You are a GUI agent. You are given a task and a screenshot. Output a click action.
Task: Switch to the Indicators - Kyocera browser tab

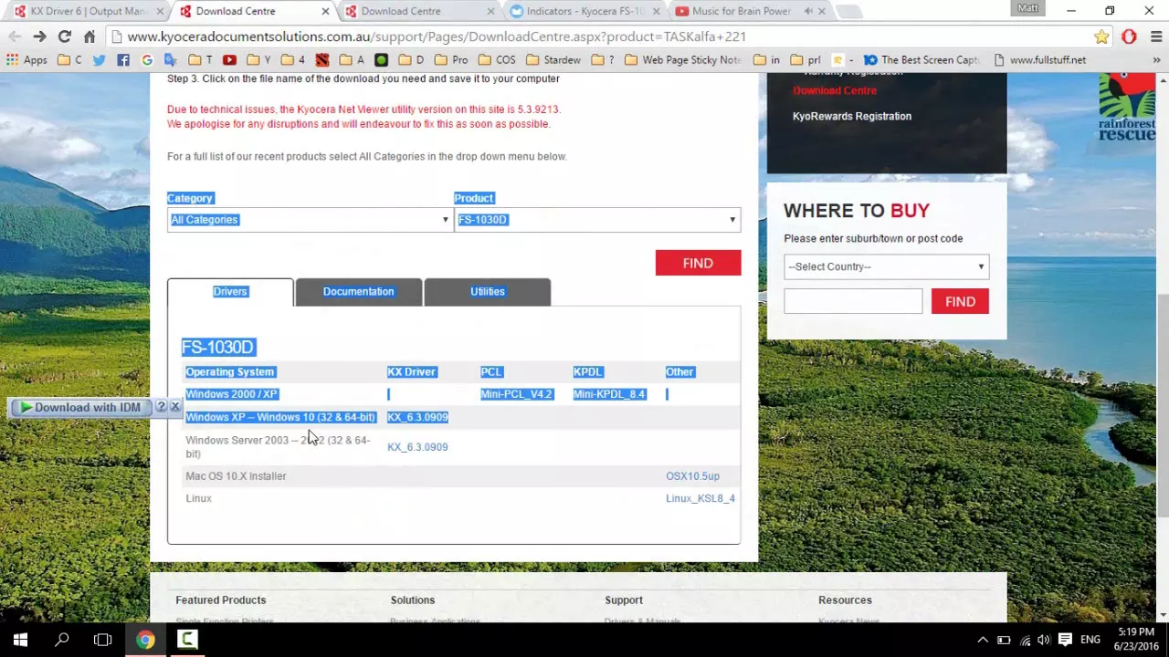point(586,11)
